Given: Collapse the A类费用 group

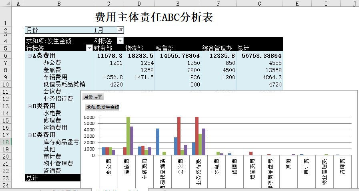Looking at the screenshot, I should point(29,56).
